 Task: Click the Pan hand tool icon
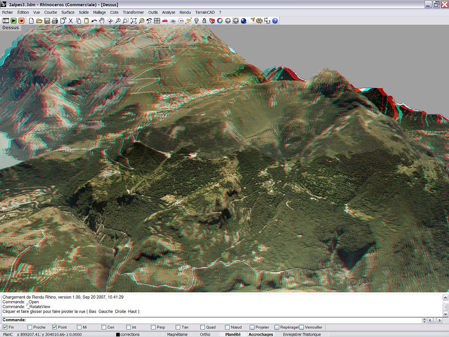pos(102,21)
